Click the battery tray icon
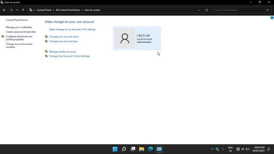Image resolution: width=274 pixels, height=154 pixels. point(247,149)
